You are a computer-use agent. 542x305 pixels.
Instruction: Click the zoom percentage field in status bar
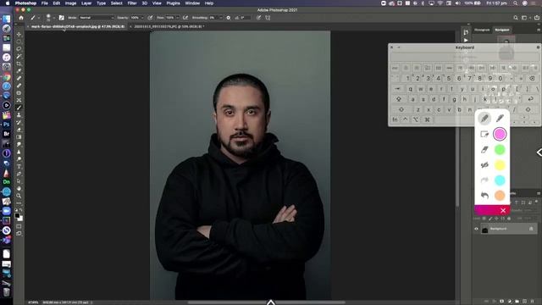point(33,302)
